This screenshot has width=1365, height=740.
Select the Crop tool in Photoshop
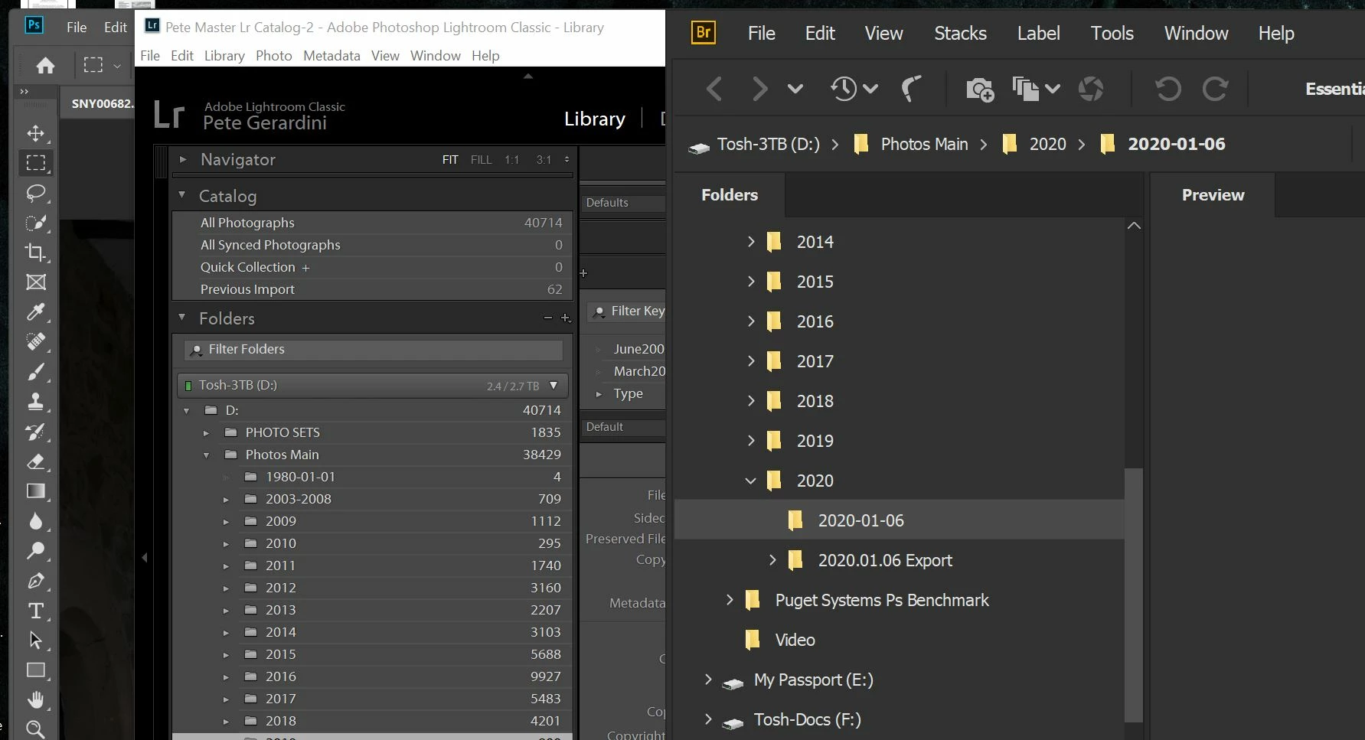[35, 253]
